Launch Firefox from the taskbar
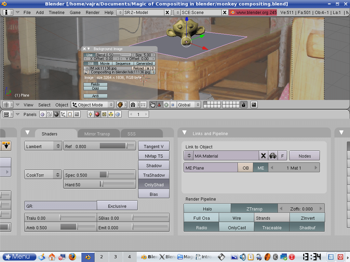This screenshot has width=350, height=262. click(72, 257)
